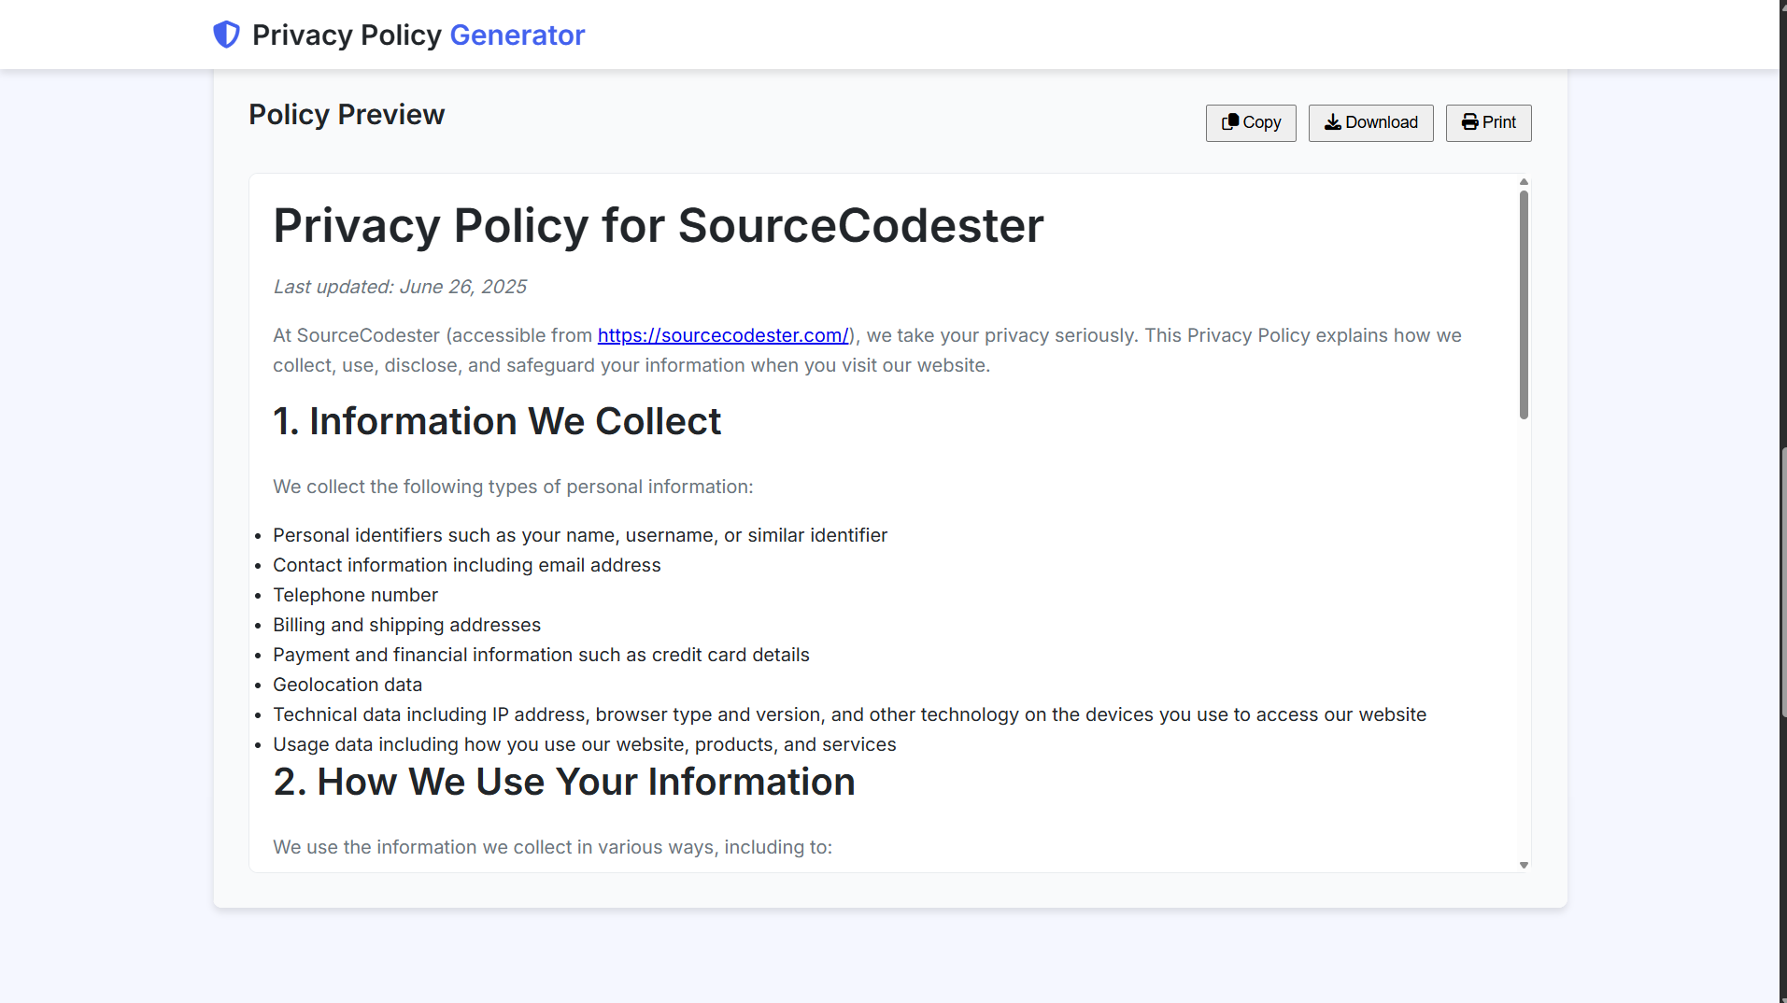The image size is (1787, 1003).
Task: Click the preview scrollbar down arrow
Action: [x=1524, y=866]
